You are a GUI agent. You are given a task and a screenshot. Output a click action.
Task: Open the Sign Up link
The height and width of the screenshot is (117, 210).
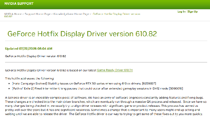[x=192, y=12]
